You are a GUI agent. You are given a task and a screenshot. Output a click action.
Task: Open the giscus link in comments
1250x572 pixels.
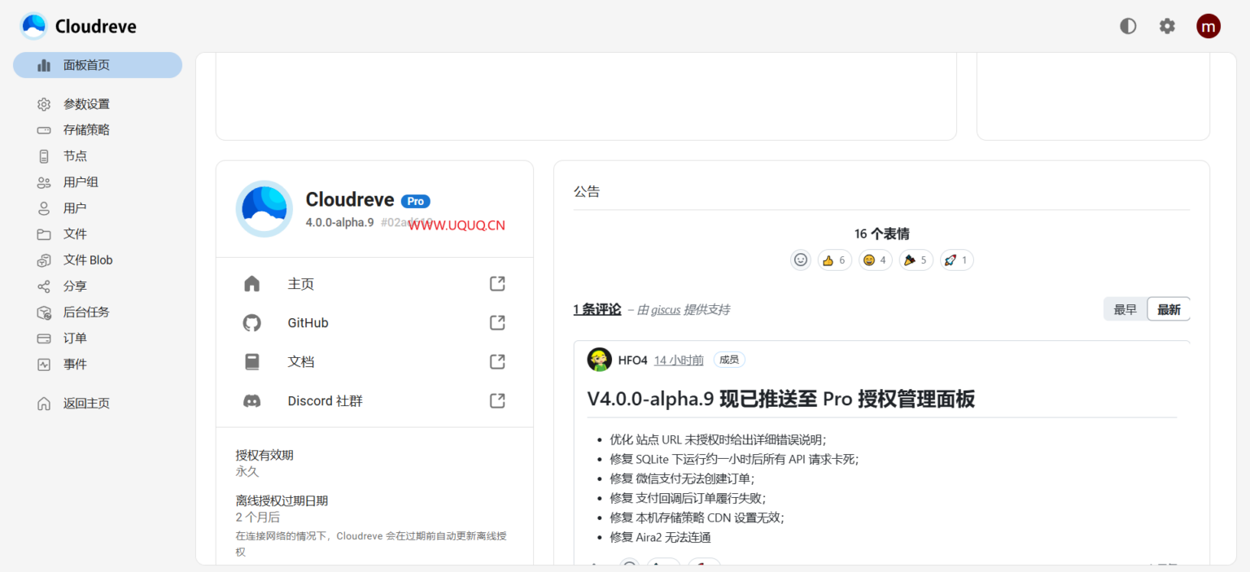pyautogui.click(x=658, y=309)
